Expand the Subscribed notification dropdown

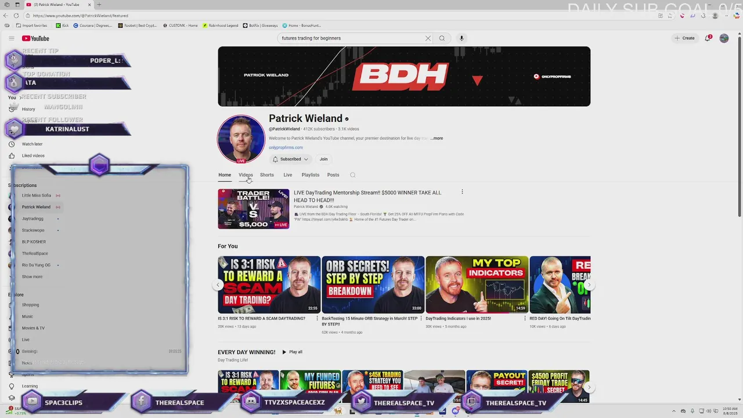click(290, 159)
